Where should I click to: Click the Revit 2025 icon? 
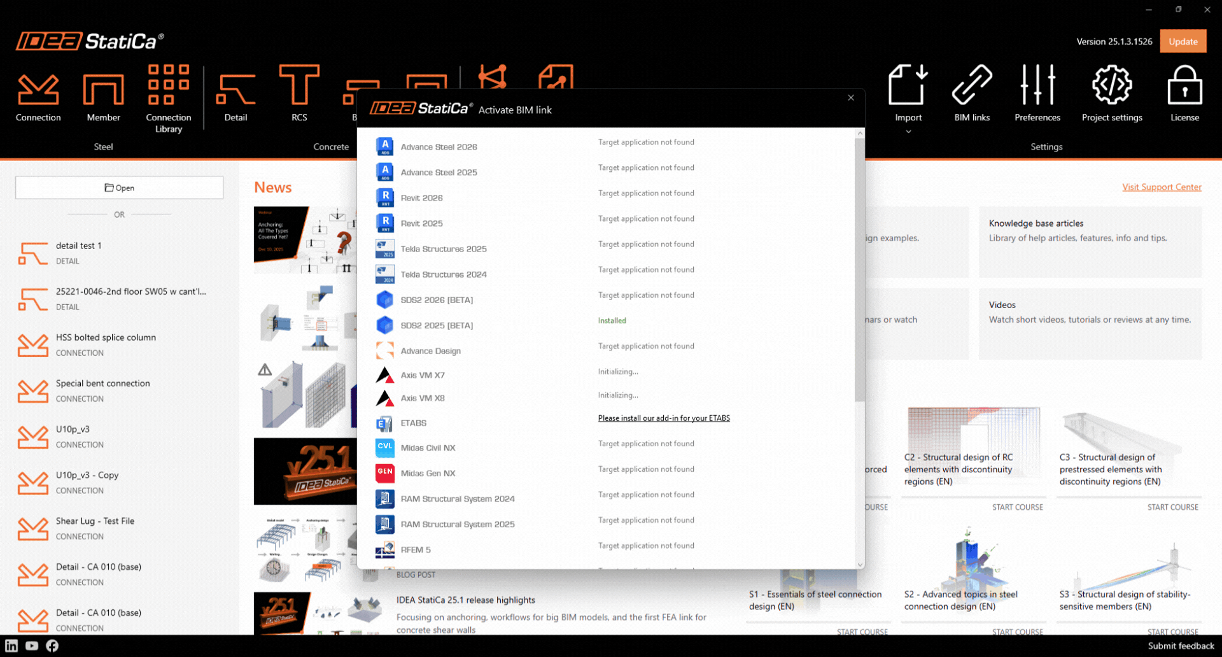pos(384,223)
